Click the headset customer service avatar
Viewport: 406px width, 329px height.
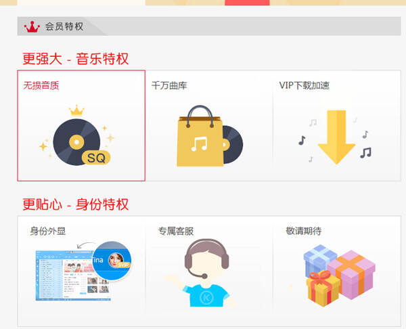[x=206, y=273]
